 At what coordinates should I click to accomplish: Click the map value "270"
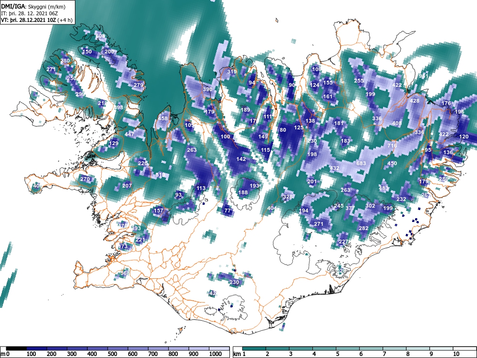point(85,179)
